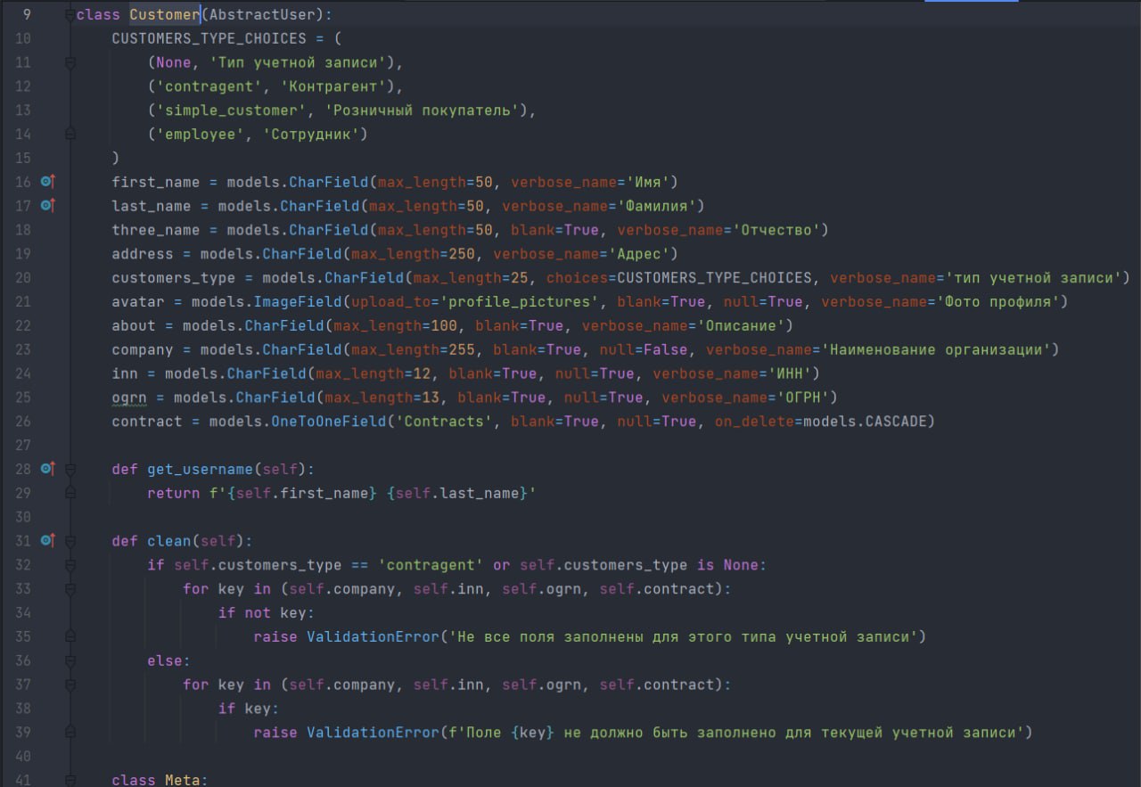
Task: Click the 'Фамилия' string on line 17
Action: 657,206
